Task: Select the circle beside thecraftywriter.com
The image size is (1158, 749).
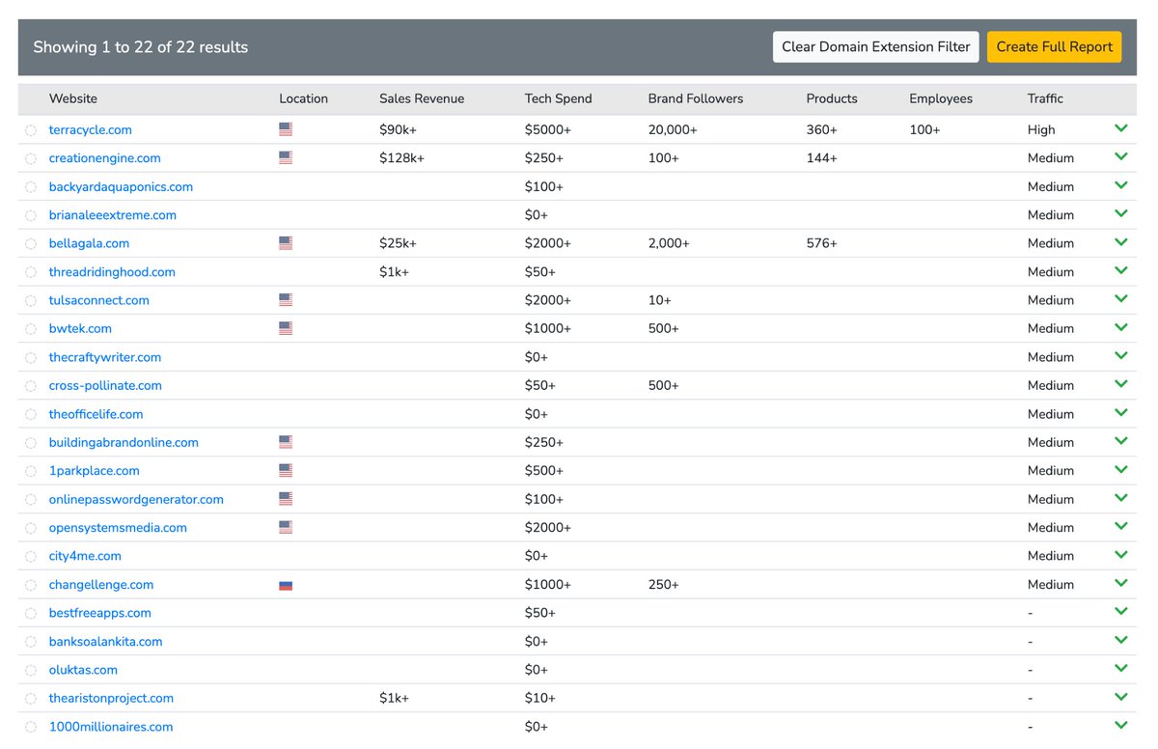Action: (x=31, y=358)
